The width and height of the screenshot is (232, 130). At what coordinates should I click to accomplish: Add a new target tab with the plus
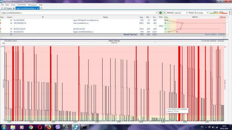[x=41, y=8]
